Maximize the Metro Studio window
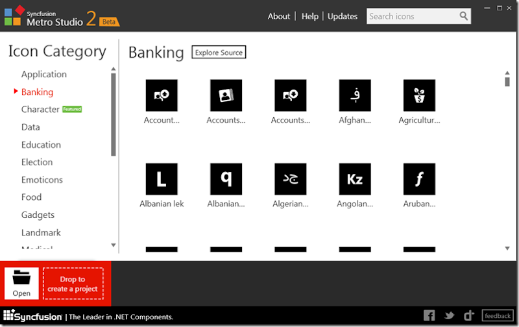 pos(500,8)
